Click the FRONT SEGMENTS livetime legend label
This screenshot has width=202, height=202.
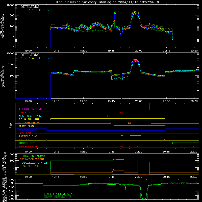[59, 194]
